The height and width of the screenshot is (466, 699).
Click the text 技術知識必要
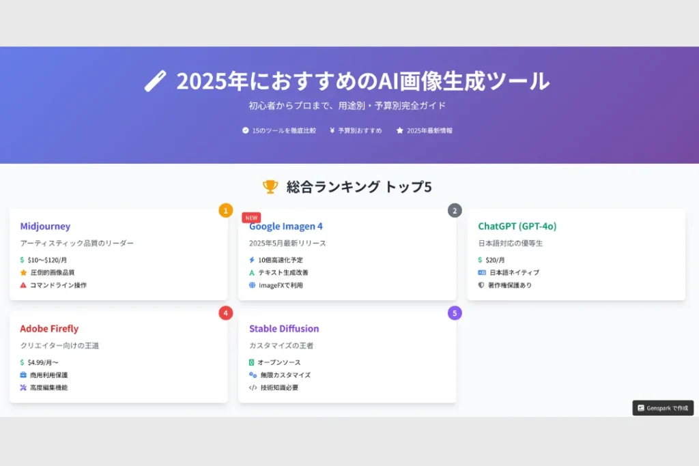[x=279, y=388]
